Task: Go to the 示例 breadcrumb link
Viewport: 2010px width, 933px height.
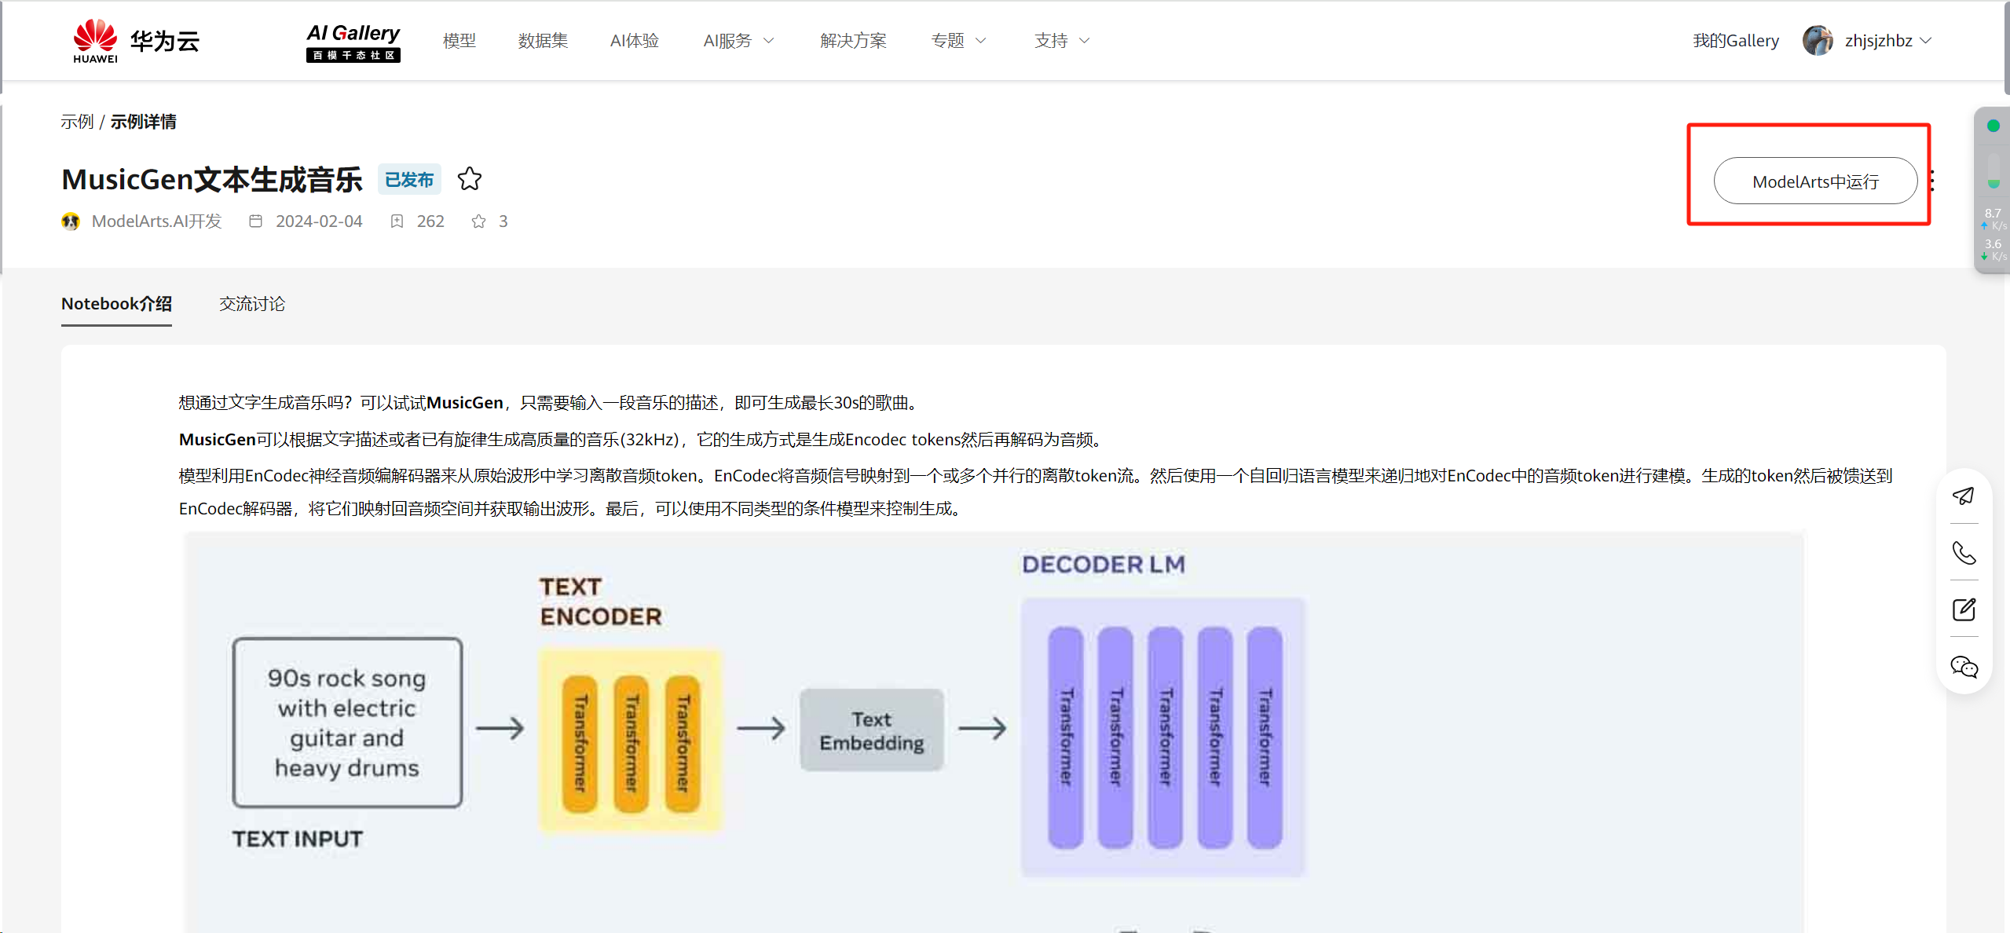Action: click(x=77, y=122)
